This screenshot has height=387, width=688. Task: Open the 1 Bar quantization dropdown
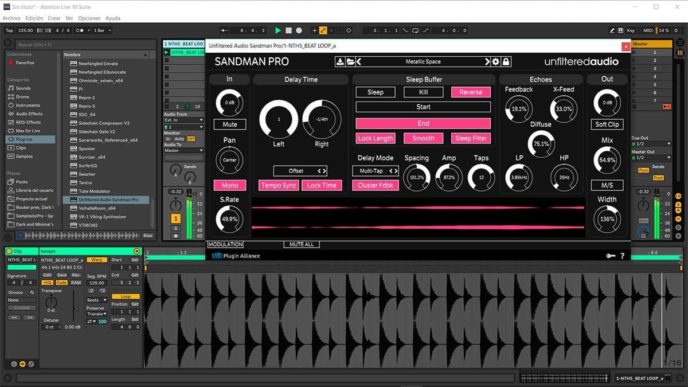pos(103,30)
